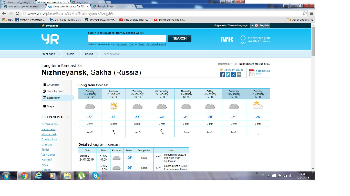Image resolution: width=350 pixels, height=196 pixels.
Task: Go back using the browser back arrow
Action: [4, 13]
